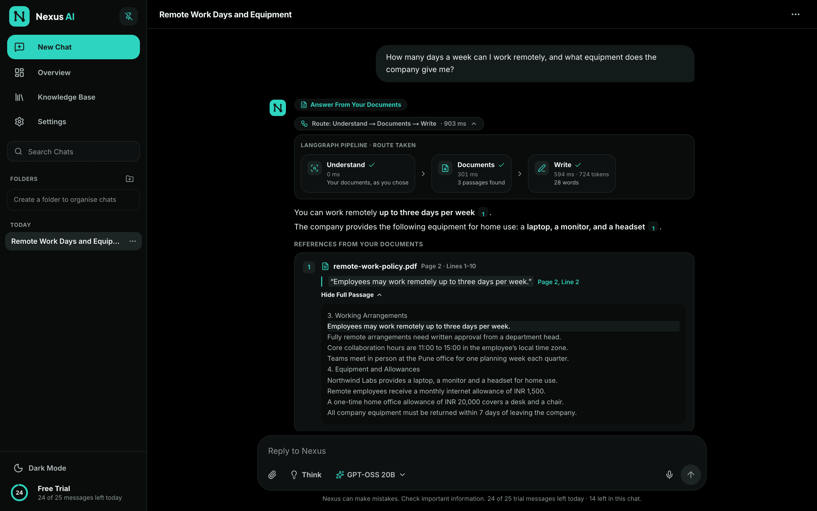
Task: Send the message with the arrow button
Action: (x=690, y=475)
